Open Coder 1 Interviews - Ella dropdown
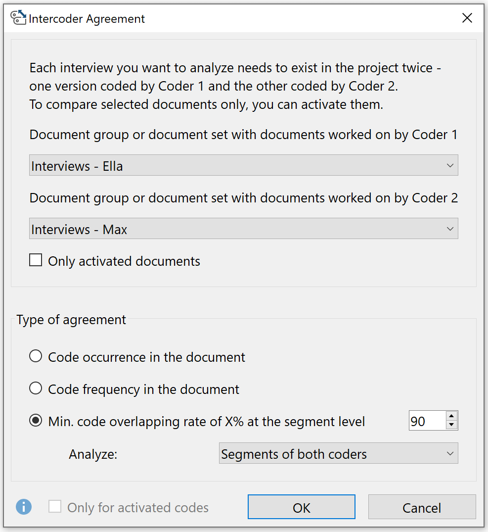Image resolution: width=488 pixels, height=532 pixels. (x=243, y=165)
